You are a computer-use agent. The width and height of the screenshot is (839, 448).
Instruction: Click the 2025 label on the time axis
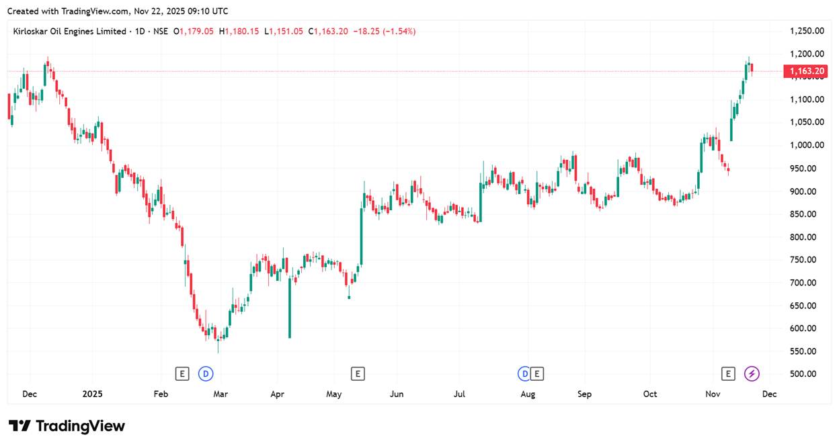click(92, 394)
